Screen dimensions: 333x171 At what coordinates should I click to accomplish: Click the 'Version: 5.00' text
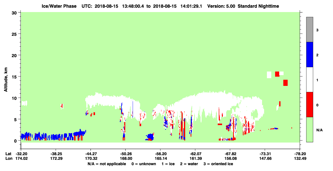[x=221, y=6]
